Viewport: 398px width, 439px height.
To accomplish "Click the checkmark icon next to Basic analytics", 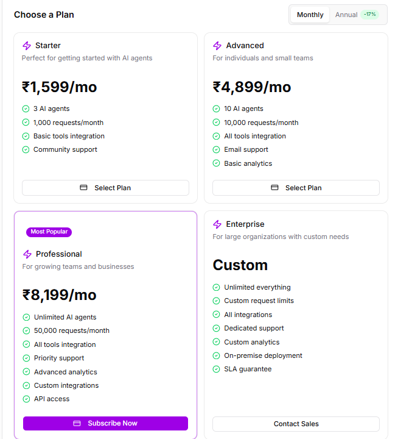I will pyautogui.click(x=216, y=163).
